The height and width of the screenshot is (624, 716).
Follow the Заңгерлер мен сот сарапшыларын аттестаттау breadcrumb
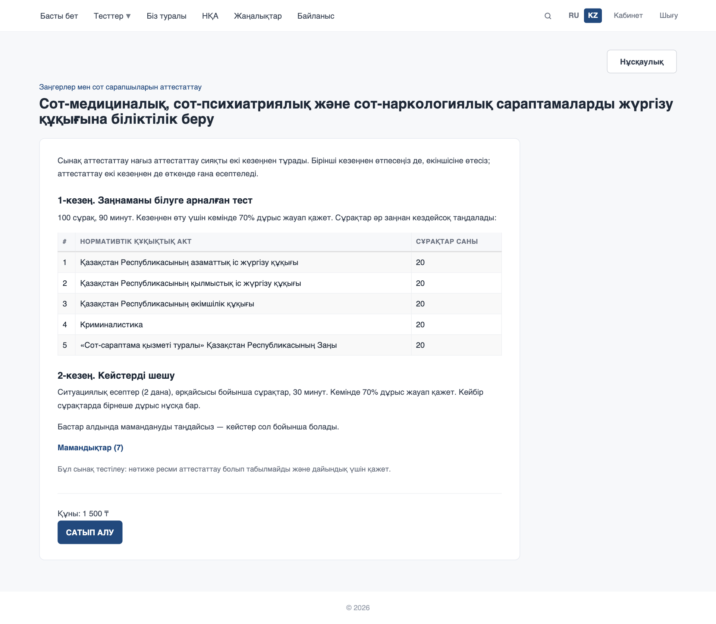coord(120,87)
